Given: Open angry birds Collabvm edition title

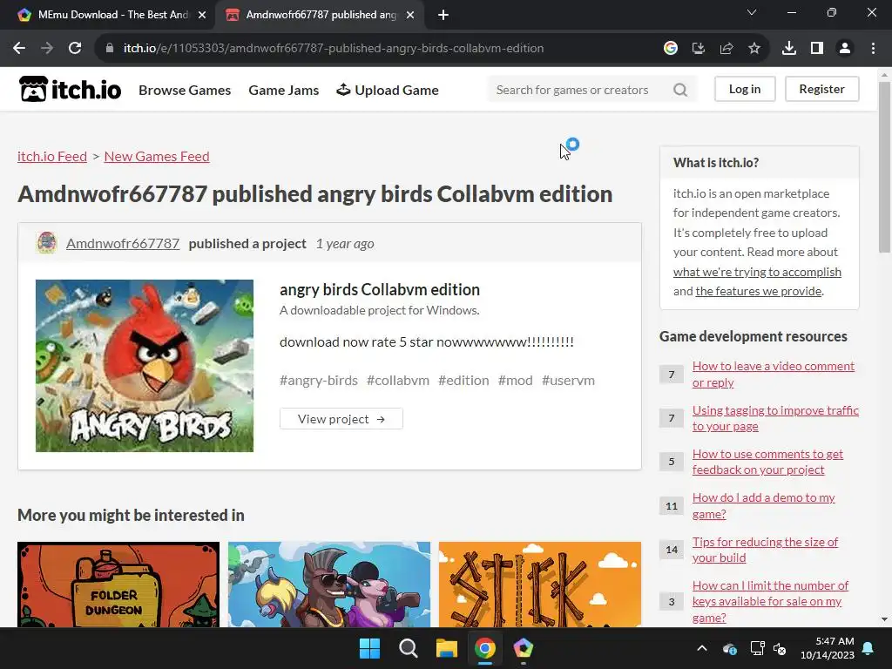Looking at the screenshot, I should coord(380,289).
